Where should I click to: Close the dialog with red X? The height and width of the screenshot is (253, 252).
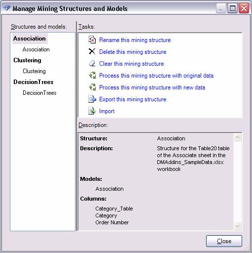244,8
